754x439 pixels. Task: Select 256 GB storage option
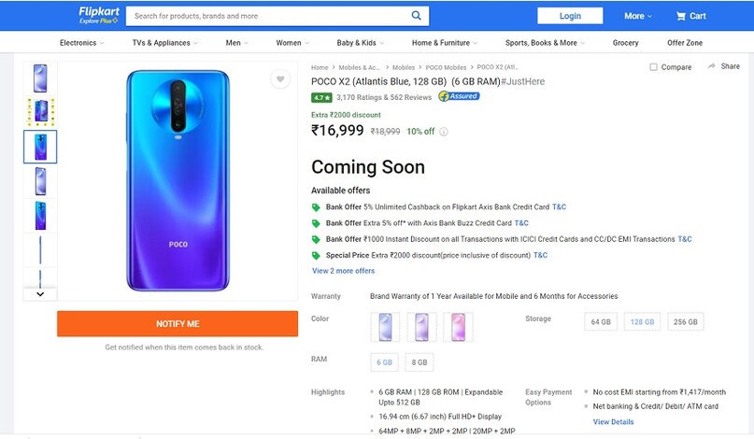686,322
